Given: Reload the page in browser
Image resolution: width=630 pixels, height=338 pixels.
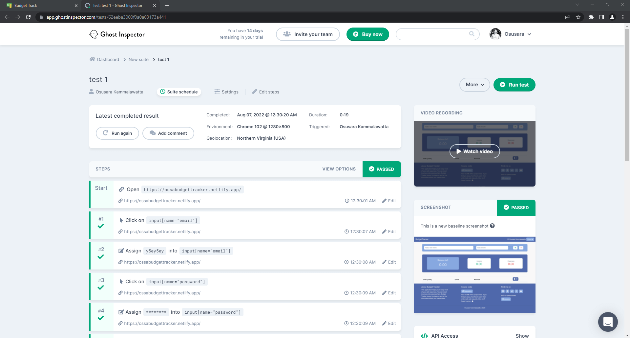Looking at the screenshot, I should 29,17.
